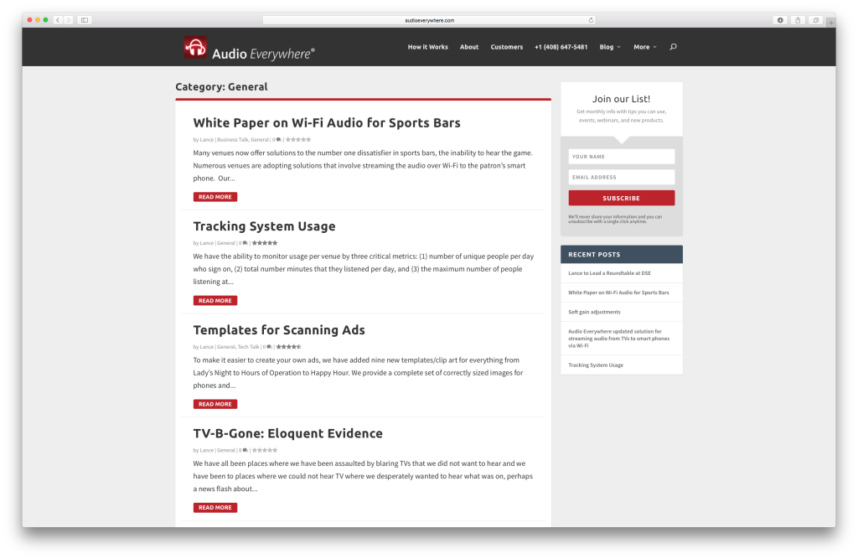Expand the More dropdown menu

645,47
